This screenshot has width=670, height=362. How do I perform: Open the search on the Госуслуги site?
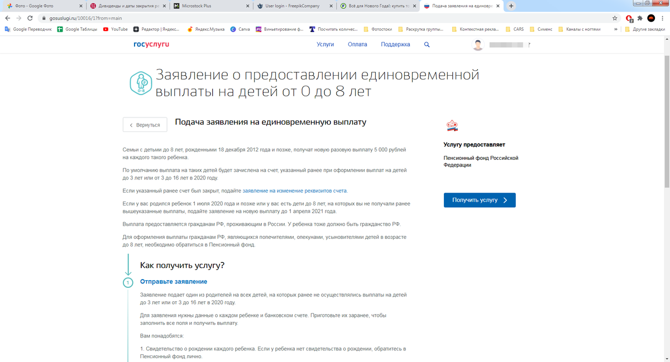(427, 44)
